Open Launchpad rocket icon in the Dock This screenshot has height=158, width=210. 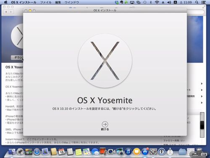(20, 152)
